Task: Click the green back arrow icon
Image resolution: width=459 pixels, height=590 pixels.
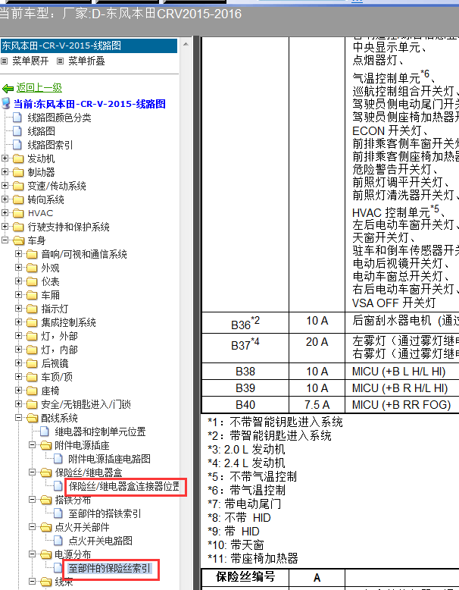Action: [x=8, y=89]
